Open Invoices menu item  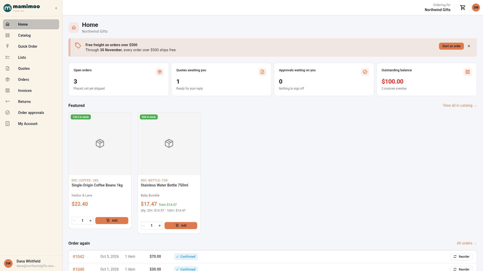click(31, 91)
